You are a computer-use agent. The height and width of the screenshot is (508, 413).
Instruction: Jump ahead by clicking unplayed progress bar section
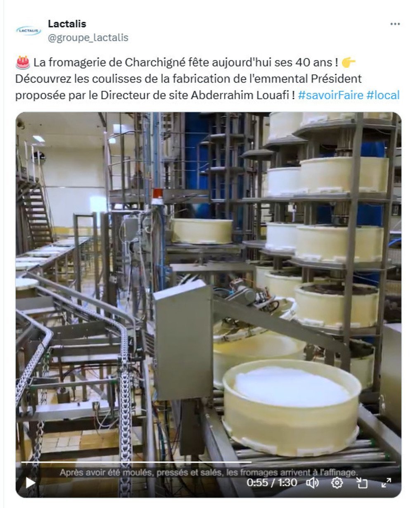coord(323,462)
